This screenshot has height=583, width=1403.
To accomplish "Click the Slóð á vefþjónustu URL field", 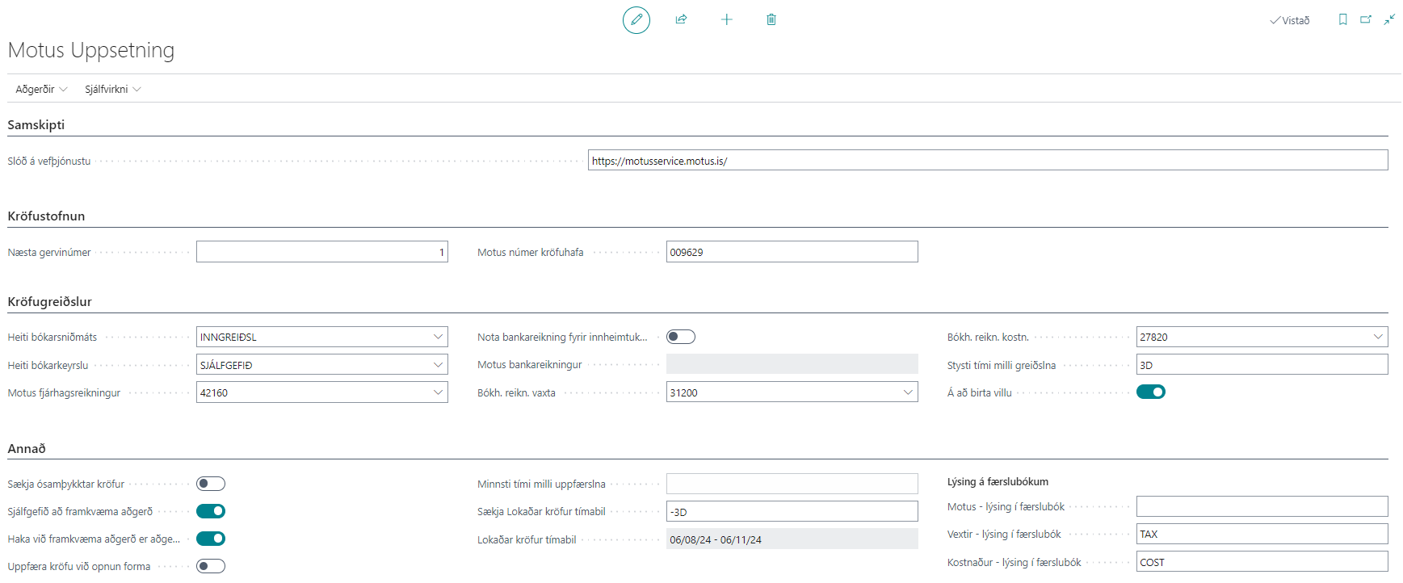I will [x=988, y=161].
